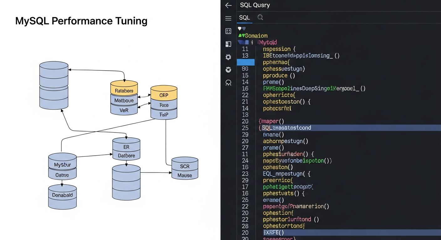Select the MySbur database cylinder in the diagram

tap(62, 165)
